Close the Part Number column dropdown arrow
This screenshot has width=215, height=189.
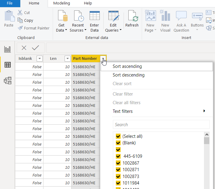(x=103, y=59)
